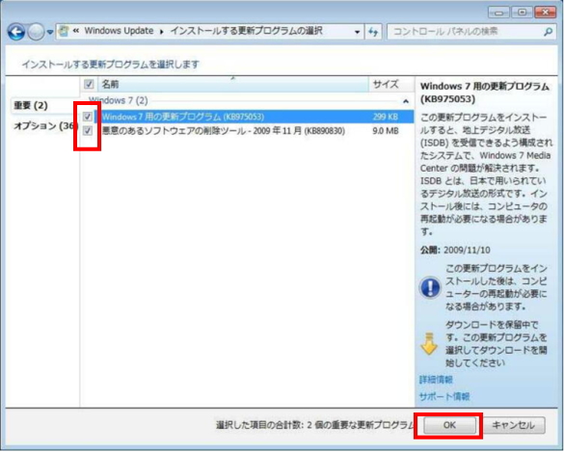Click the Windows Update breadcrumb

point(119,31)
